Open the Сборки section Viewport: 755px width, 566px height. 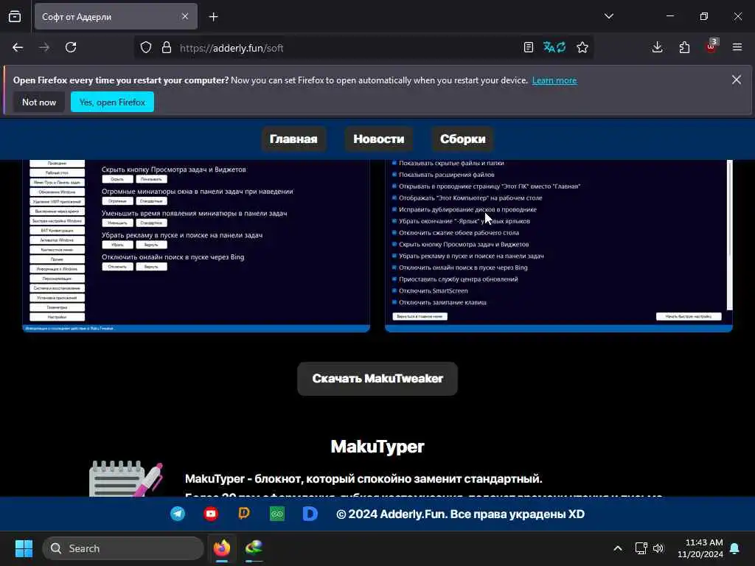click(x=463, y=139)
